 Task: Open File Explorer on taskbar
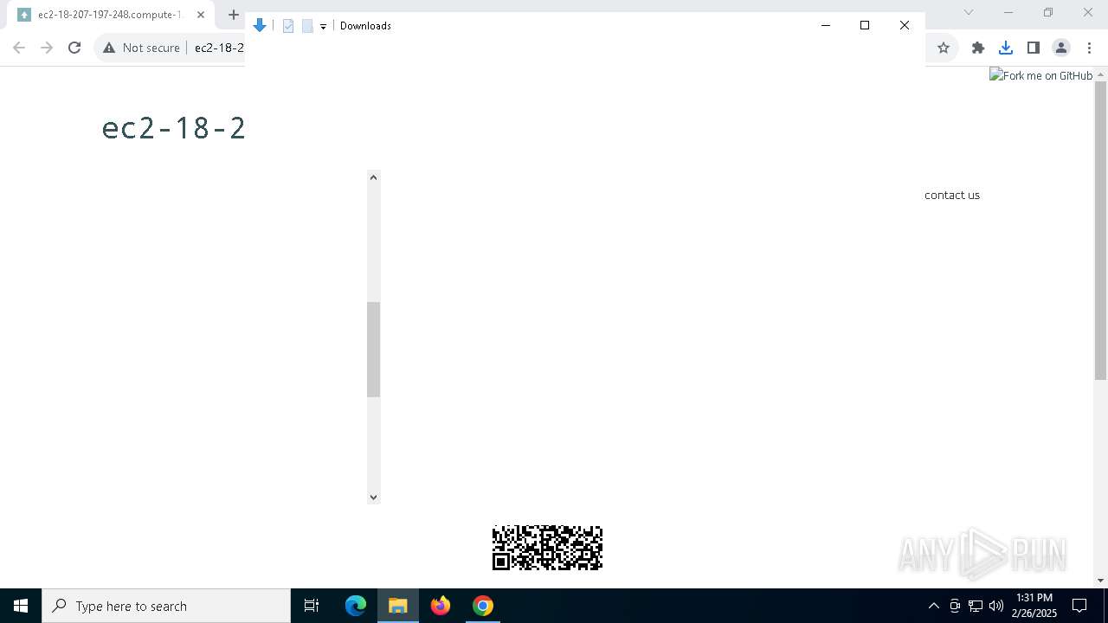(x=398, y=606)
